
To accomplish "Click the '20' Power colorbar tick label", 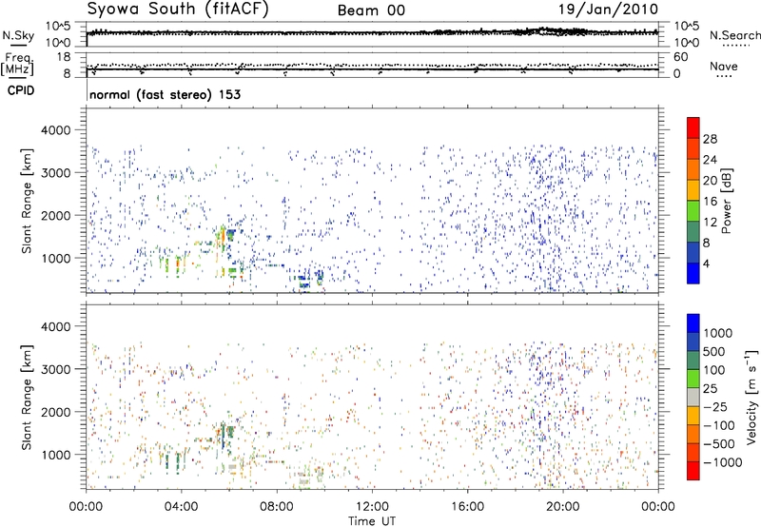I will tap(710, 181).
